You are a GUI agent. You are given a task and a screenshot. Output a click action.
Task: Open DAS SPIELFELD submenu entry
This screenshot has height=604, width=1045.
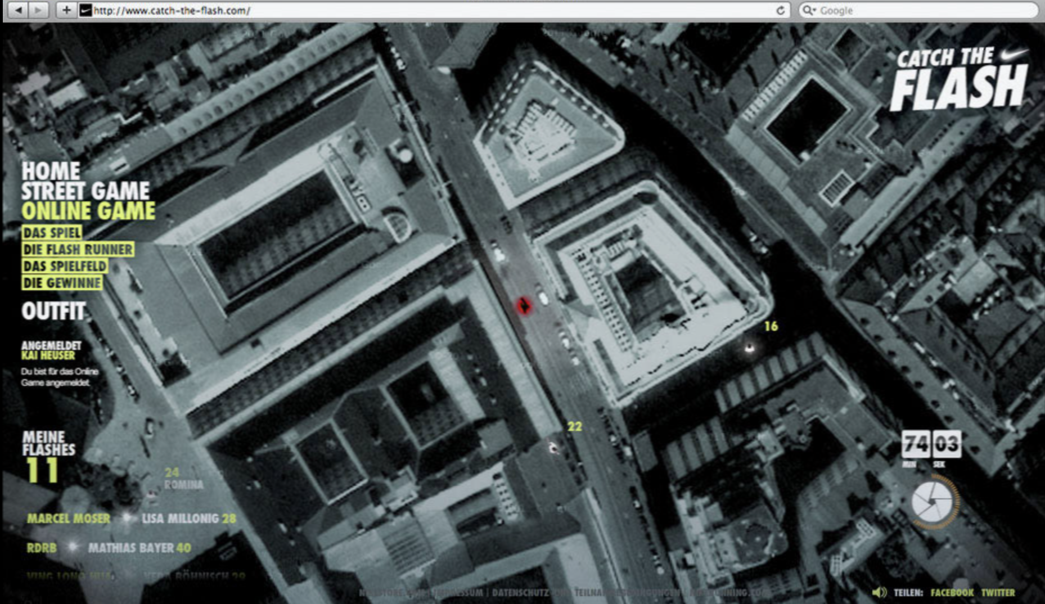65,266
